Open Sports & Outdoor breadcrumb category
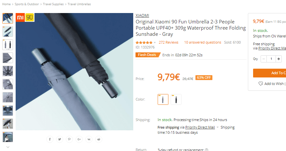This screenshot has height=151, width=286. coord(27,4)
